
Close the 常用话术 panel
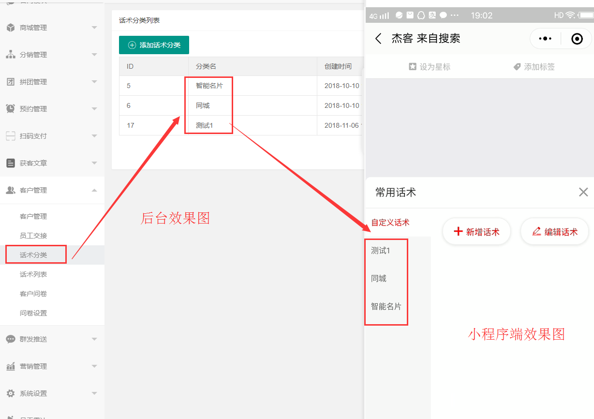tap(583, 192)
